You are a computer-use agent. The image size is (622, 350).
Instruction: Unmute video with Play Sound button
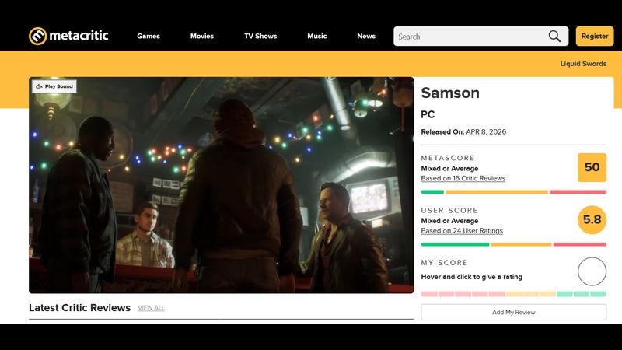tap(54, 86)
